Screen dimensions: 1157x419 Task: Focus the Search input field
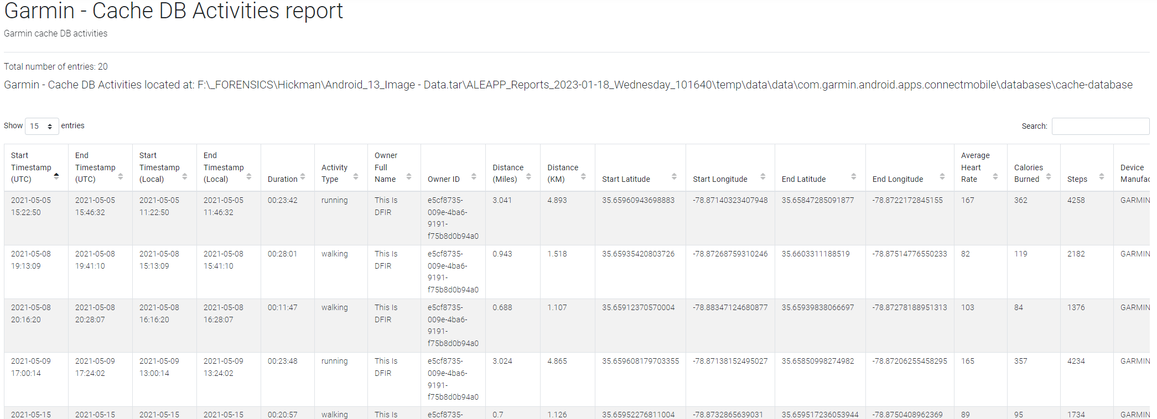click(1100, 126)
